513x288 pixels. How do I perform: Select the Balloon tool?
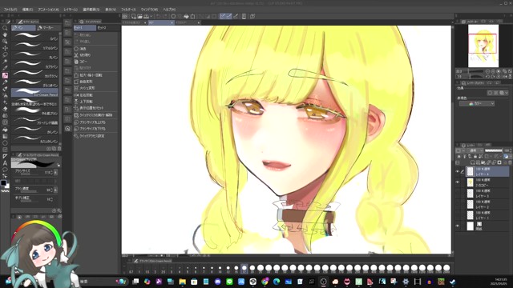tap(5, 170)
